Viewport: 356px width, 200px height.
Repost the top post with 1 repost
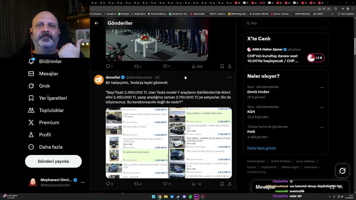(x=138, y=66)
